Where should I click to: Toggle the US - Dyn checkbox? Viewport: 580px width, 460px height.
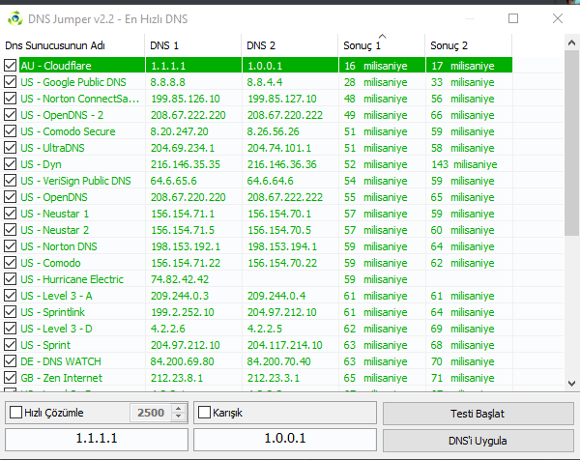point(10,164)
